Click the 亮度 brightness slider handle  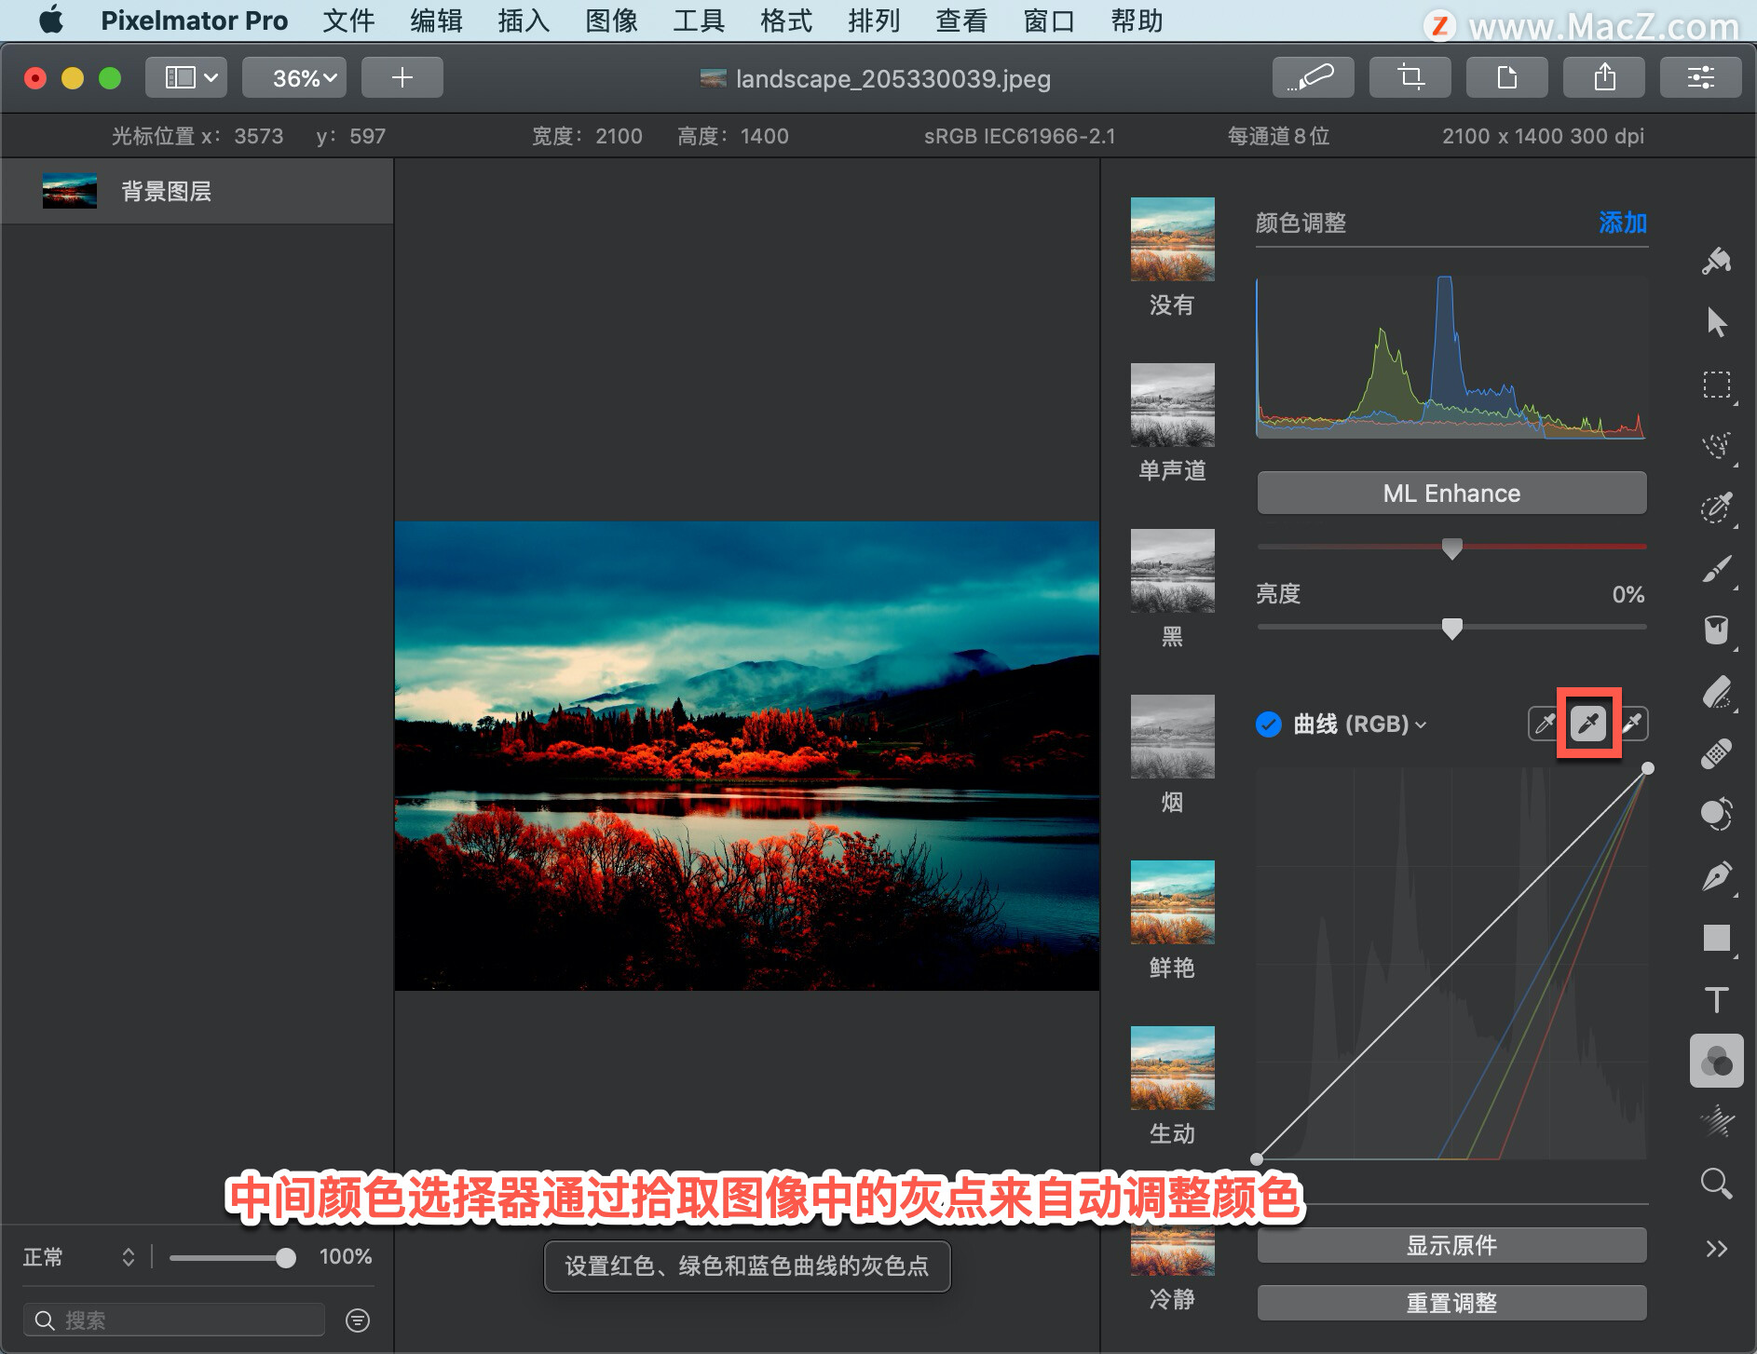tap(1451, 629)
